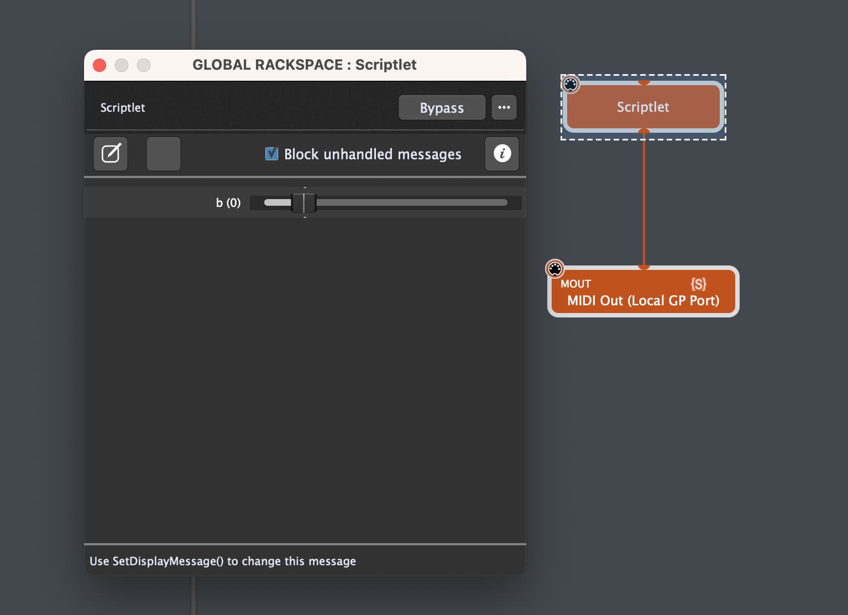The height and width of the screenshot is (615, 848).
Task: Click the Scriptlet block's top input pin
Action: point(643,82)
